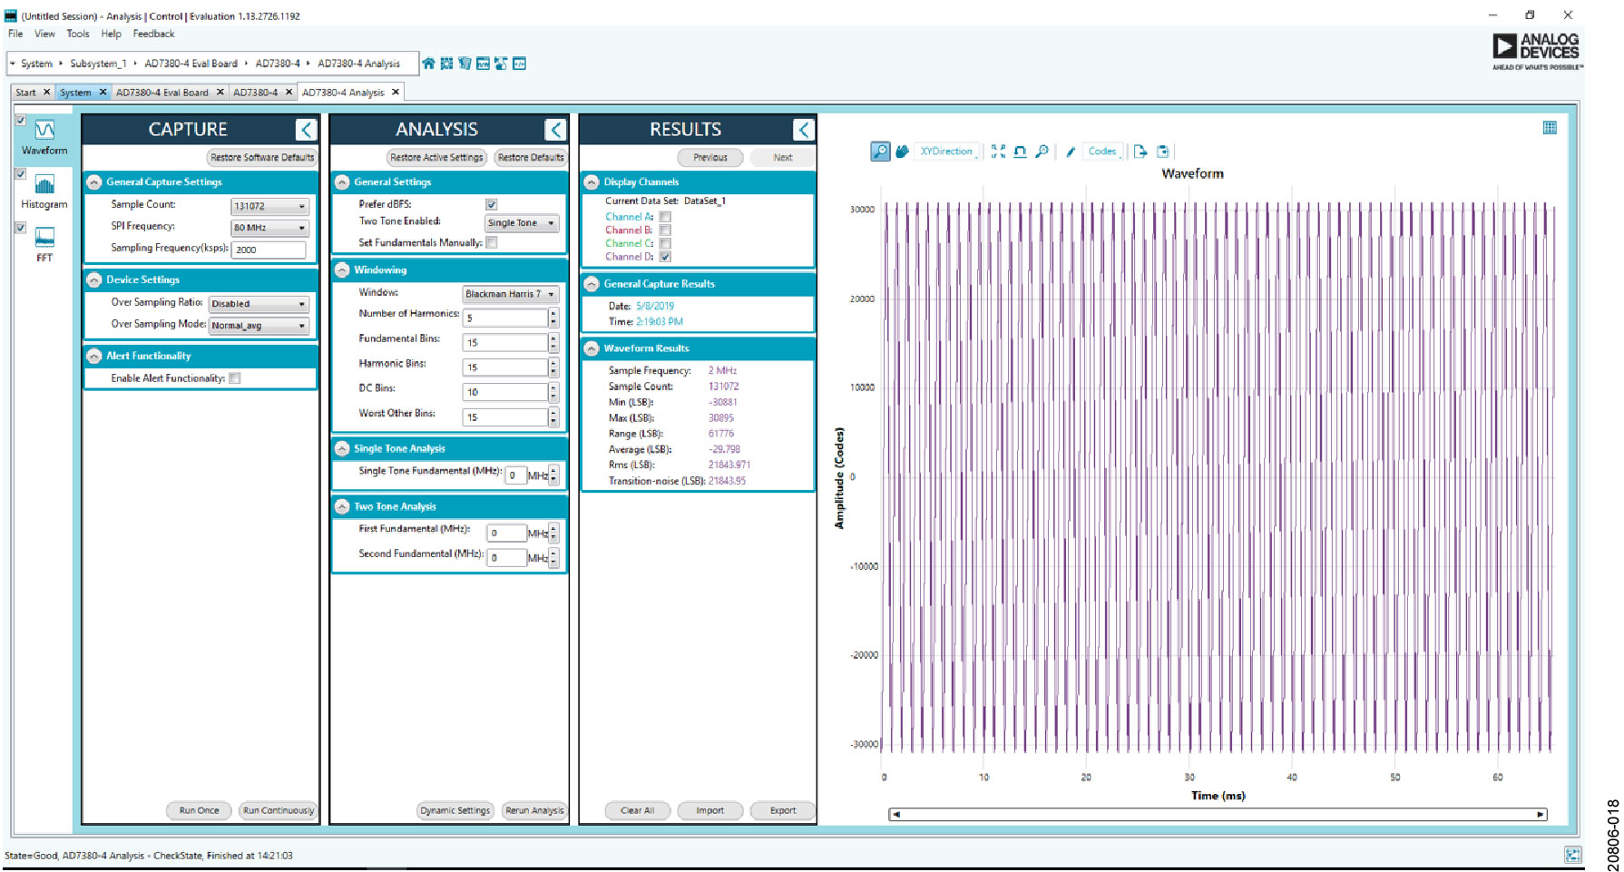Click the Run Once button
Screen dimensions: 1624x872
point(199,810)
